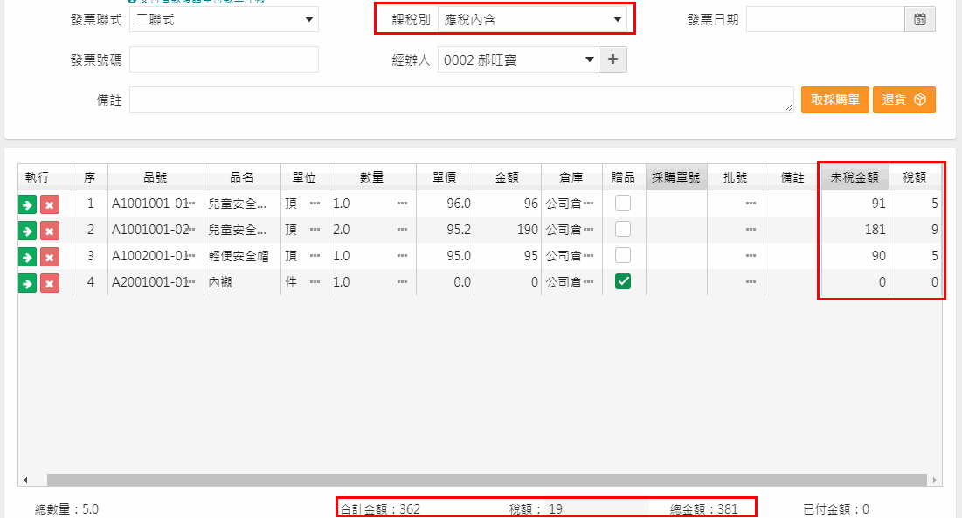
Task: Sort by the 品號 column header
Action: point(156,177)
